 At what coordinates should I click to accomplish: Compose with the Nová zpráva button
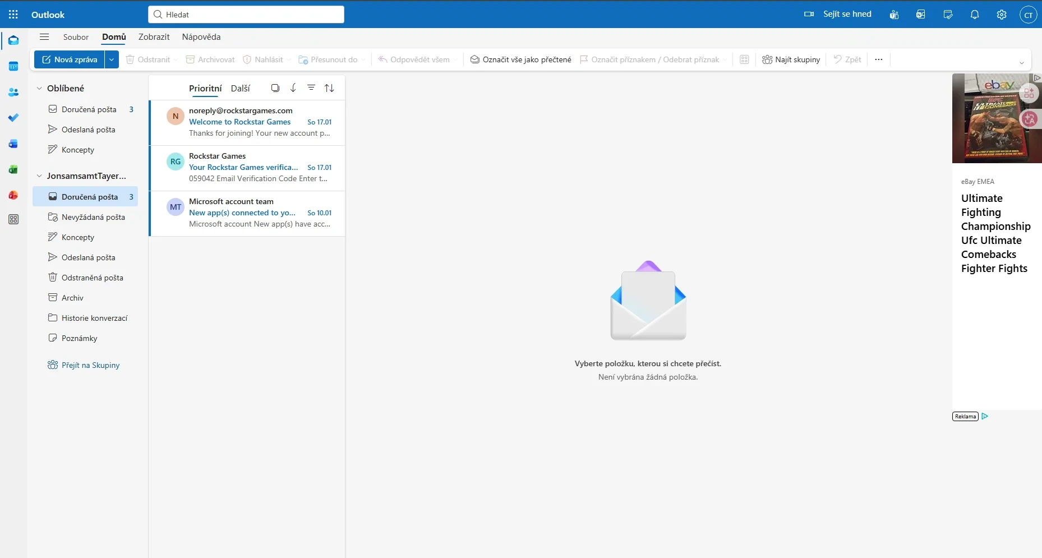(x=70, y=59)
